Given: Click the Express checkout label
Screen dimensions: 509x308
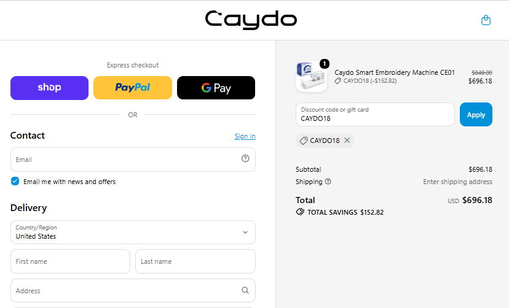Looking at the screenshot, I should 133,65.
